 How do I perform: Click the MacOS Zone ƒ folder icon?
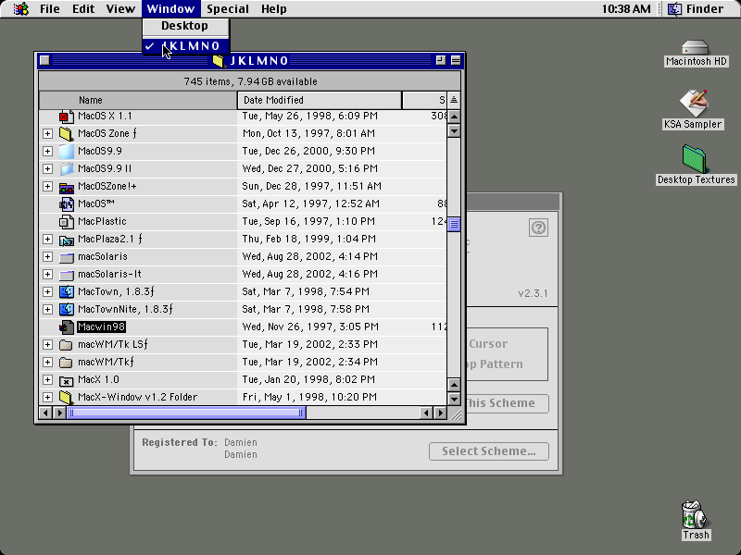pyautogui.click(x=66, y=133)
